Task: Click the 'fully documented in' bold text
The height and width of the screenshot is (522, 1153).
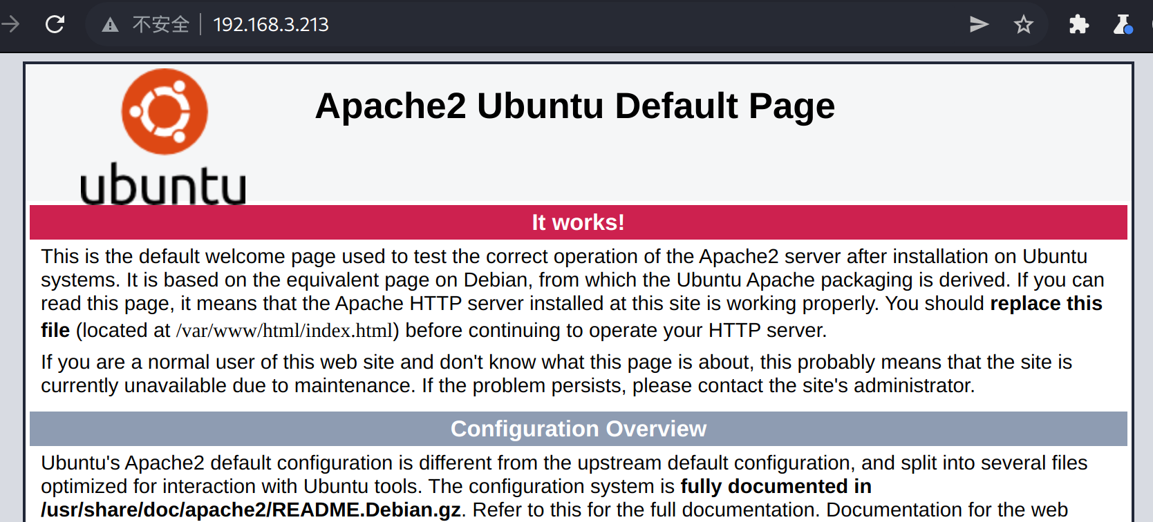Action: pos(776,487)
